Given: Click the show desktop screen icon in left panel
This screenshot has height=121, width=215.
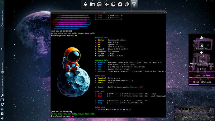Looking at the screenshot, I should pyautogui.click(x=2, y=100).
